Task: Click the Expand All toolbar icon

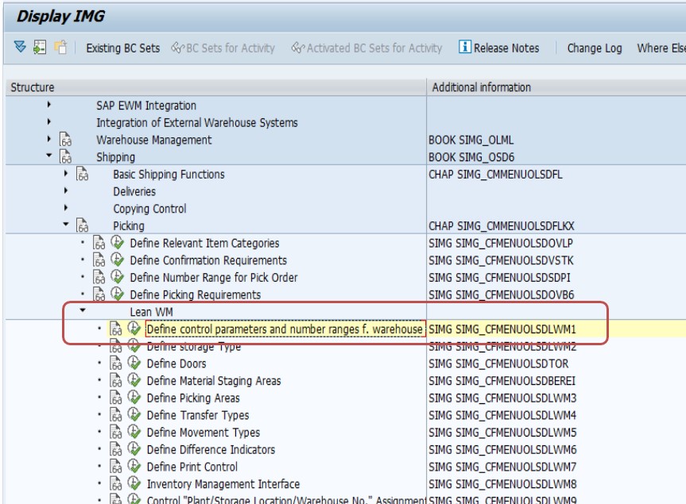Action: pos(20,47)
